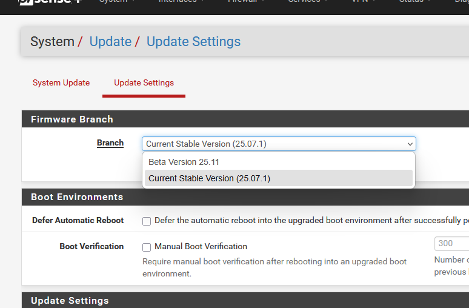Select Current Stable Version (25.07.1) list option
This screenshot has width=469, height=308.
coord(209,178)
